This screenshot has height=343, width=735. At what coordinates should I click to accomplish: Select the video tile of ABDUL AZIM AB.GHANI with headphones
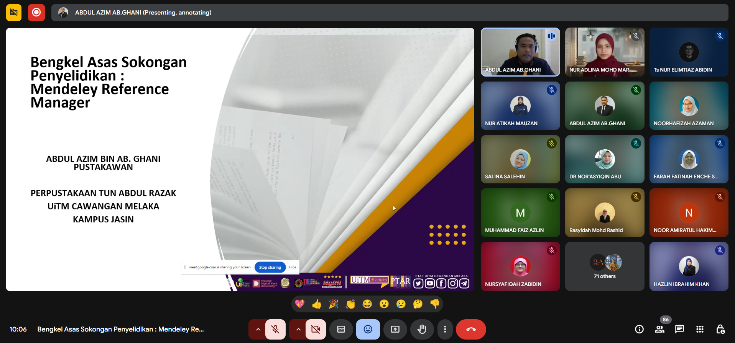pyautogui.click(x=520, y=52)
